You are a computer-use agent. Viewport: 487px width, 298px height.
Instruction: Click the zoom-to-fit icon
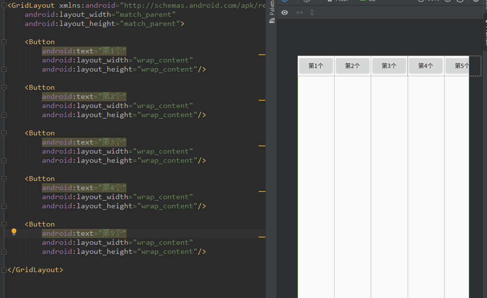click(x=460, y=1)
